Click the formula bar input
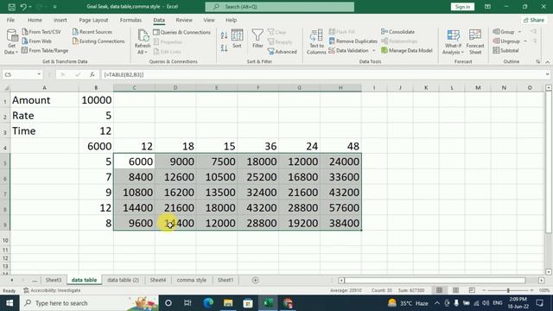553x311 pixels. pyautogui.click(x=322, y=74)
